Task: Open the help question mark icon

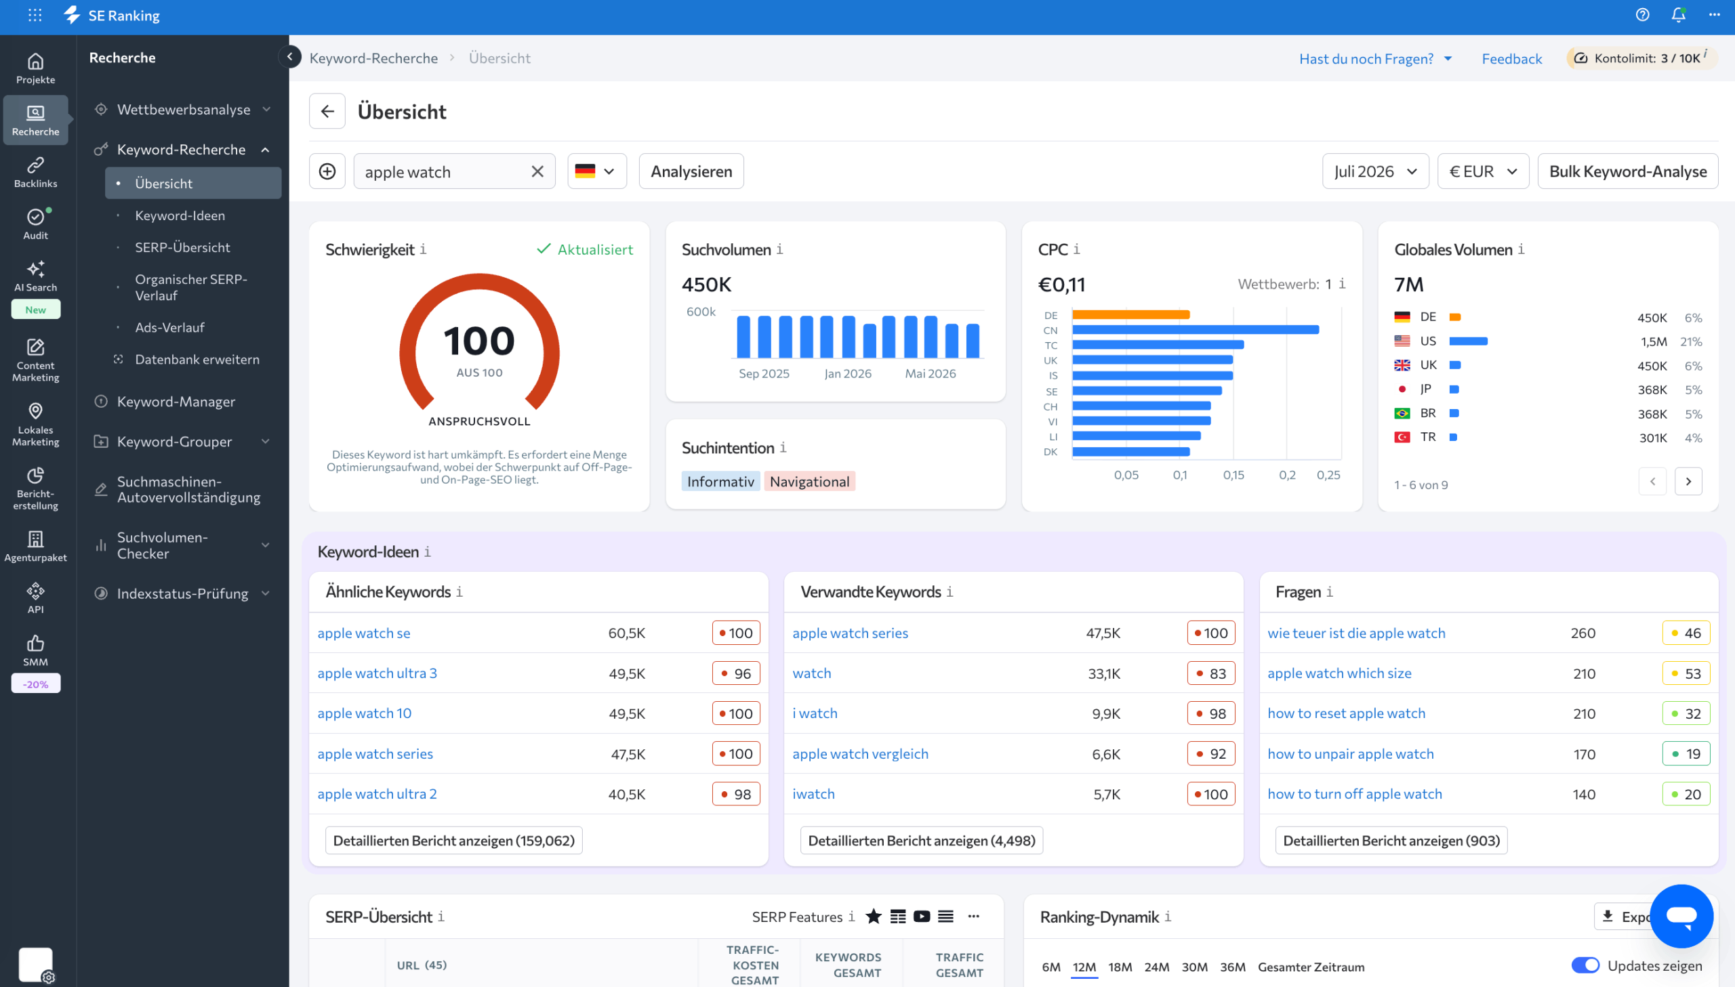Action: click(1642, 15)
